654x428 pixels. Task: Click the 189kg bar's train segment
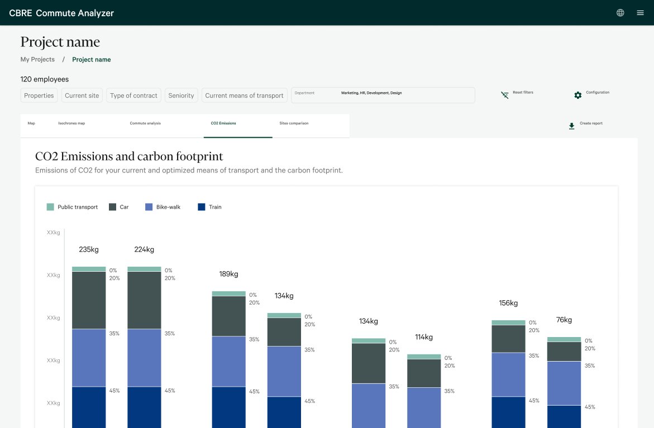point(229,407)
